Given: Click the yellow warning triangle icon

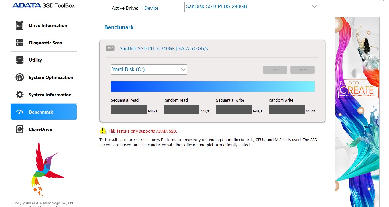Looking at the screenshot, I should tap(103, 130).
